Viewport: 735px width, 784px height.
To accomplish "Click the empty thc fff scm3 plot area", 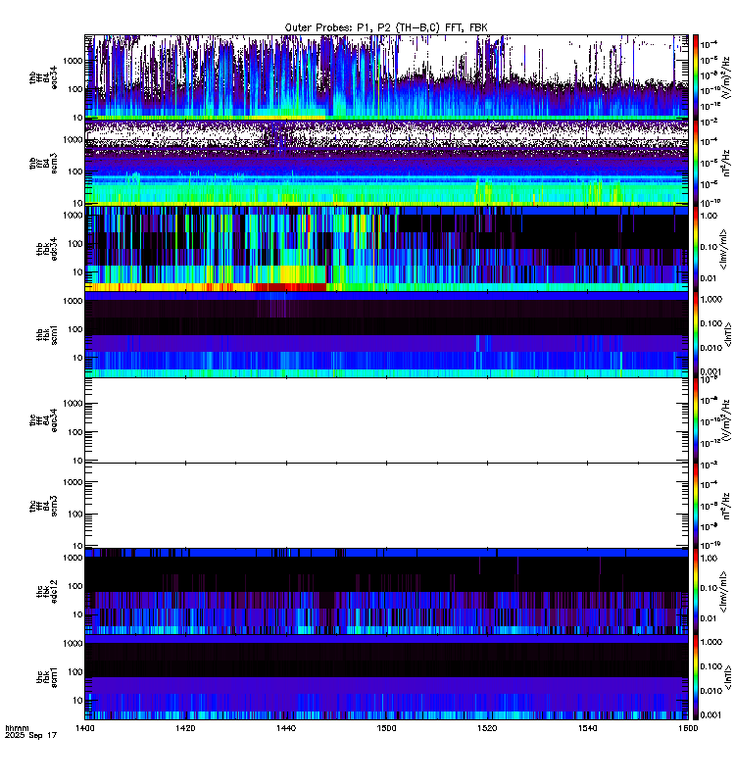I will point(386,506).
